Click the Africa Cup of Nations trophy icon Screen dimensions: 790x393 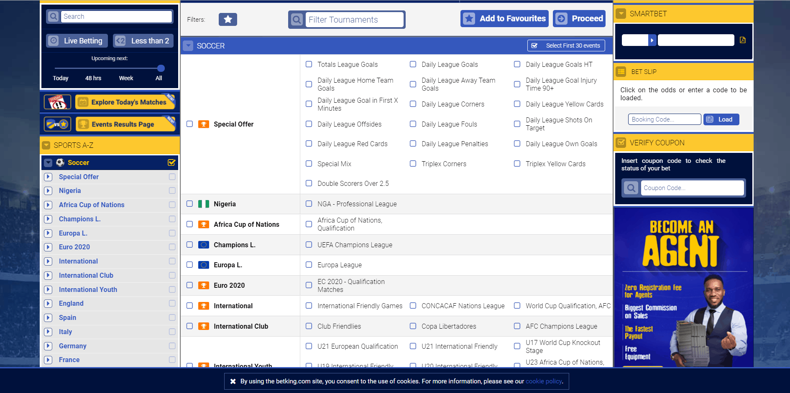[204, 224]
